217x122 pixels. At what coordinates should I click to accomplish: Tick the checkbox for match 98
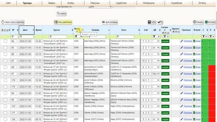click(x=5, y=67)
